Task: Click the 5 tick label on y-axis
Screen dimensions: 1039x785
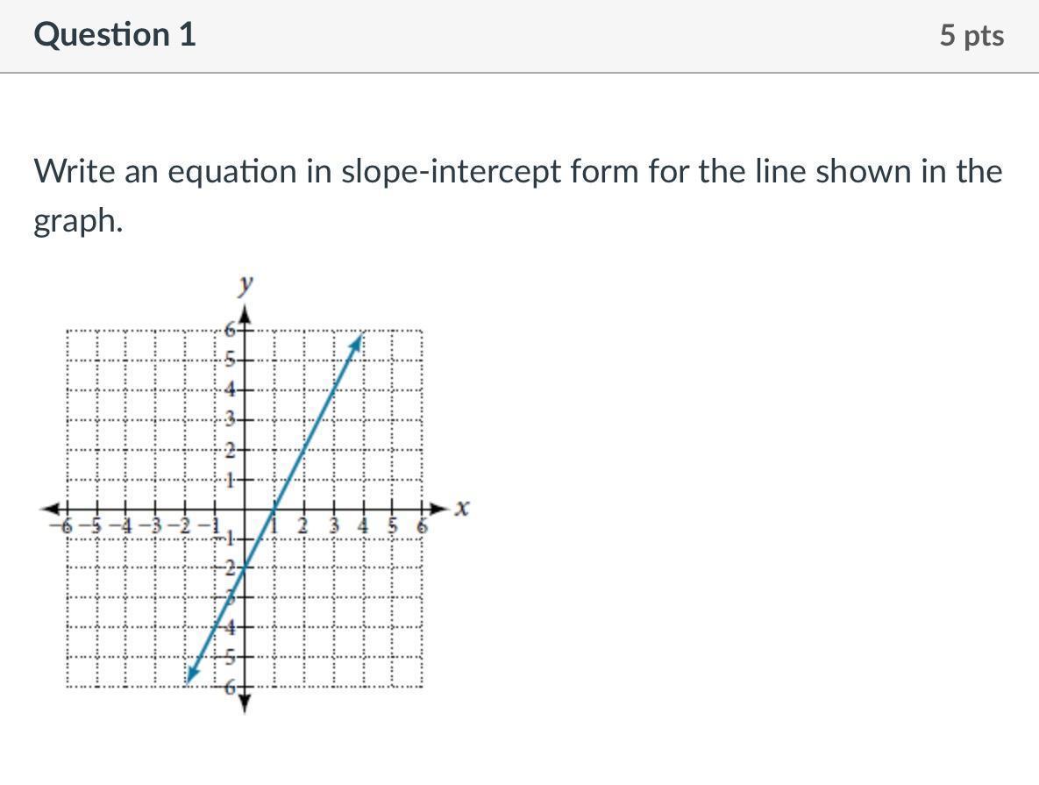Action: 230,360
